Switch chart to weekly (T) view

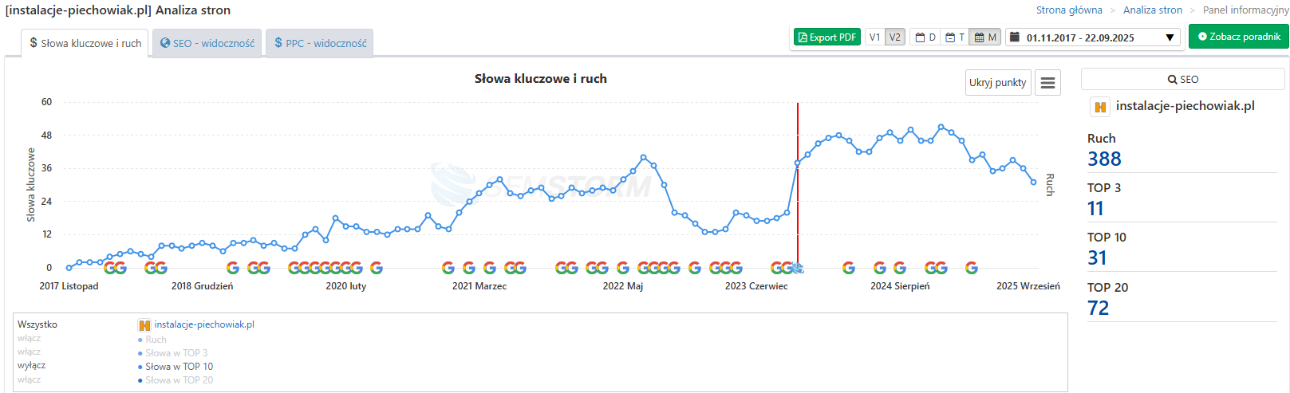(x=955, y=37)
